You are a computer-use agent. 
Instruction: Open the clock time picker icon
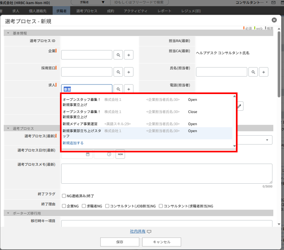108,154
